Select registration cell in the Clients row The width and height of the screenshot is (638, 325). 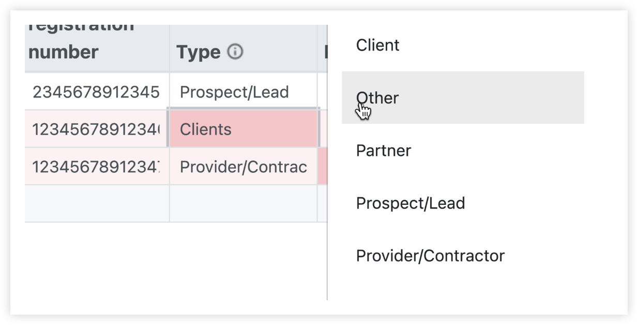(x=97, y=129)
